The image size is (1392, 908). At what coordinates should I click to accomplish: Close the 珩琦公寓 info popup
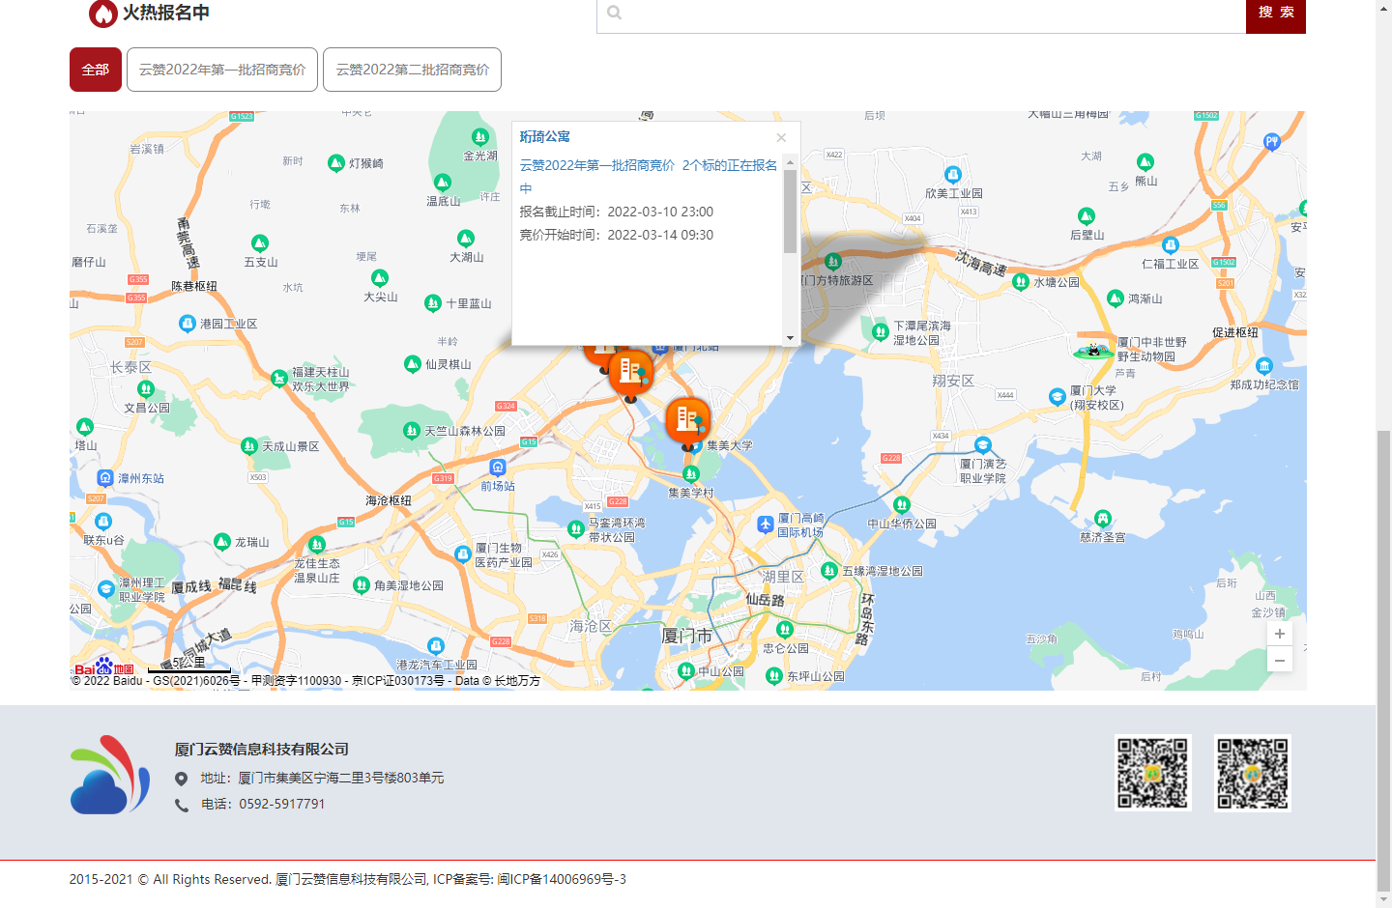click(781, 137)
